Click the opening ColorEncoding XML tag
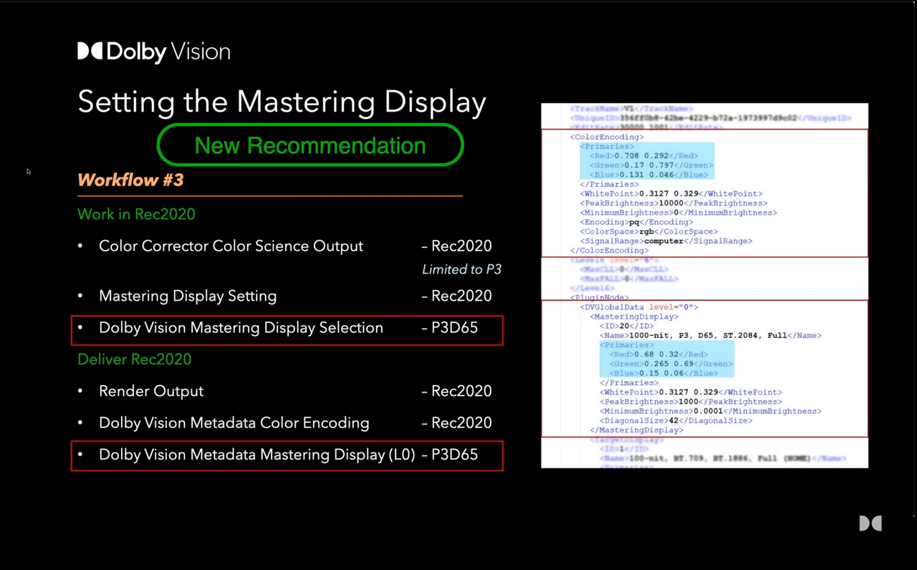This screenshot has height=570, width=917. 607,137
